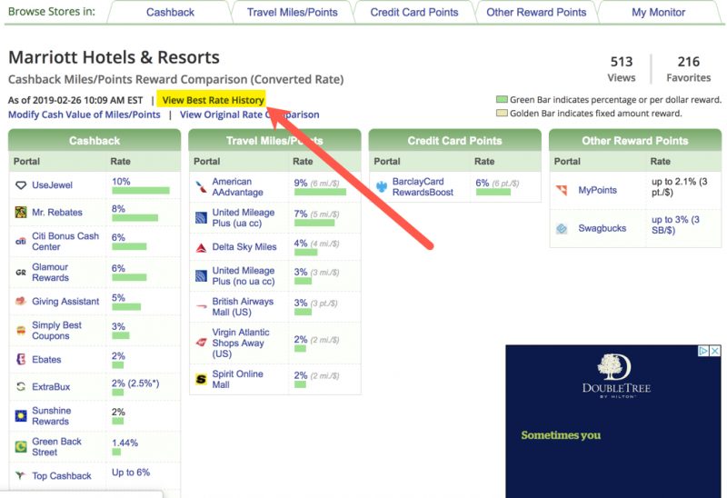727x498 pixels.
Task: Click the ExtraBux 2% (2.5%*) rate
Action: coord(135,383)
